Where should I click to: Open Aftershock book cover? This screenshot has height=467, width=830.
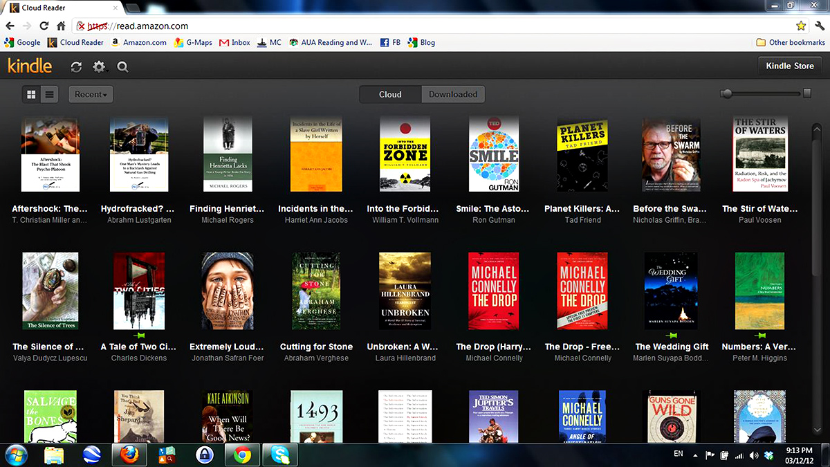point(50,154)
